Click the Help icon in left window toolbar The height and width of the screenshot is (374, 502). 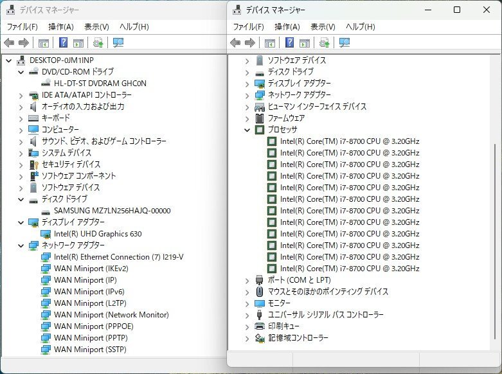tap(64, 43)
